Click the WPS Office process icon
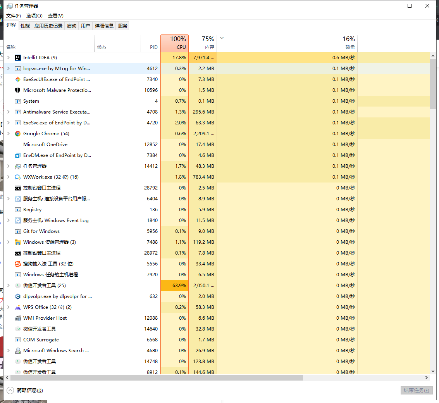 [x=18, y=307]
